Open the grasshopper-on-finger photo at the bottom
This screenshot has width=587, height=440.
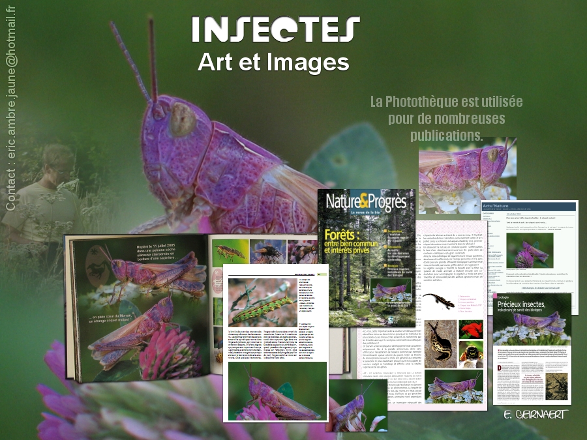357,405
